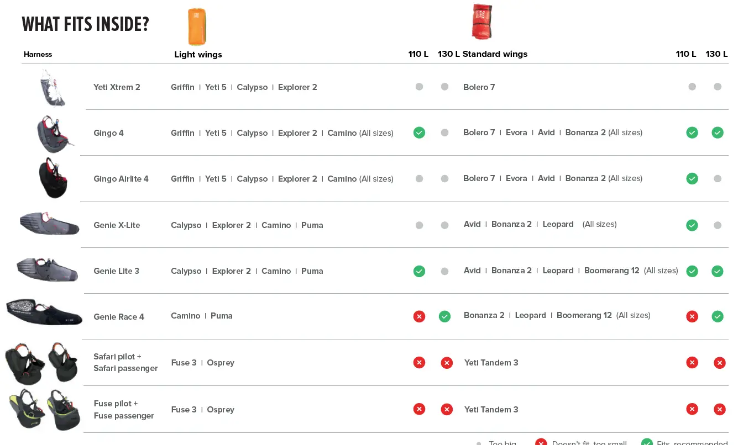Click the red X for Safari pilot light wings 130 L
This screenshot has width=738, height=445.
coord(447,363)
